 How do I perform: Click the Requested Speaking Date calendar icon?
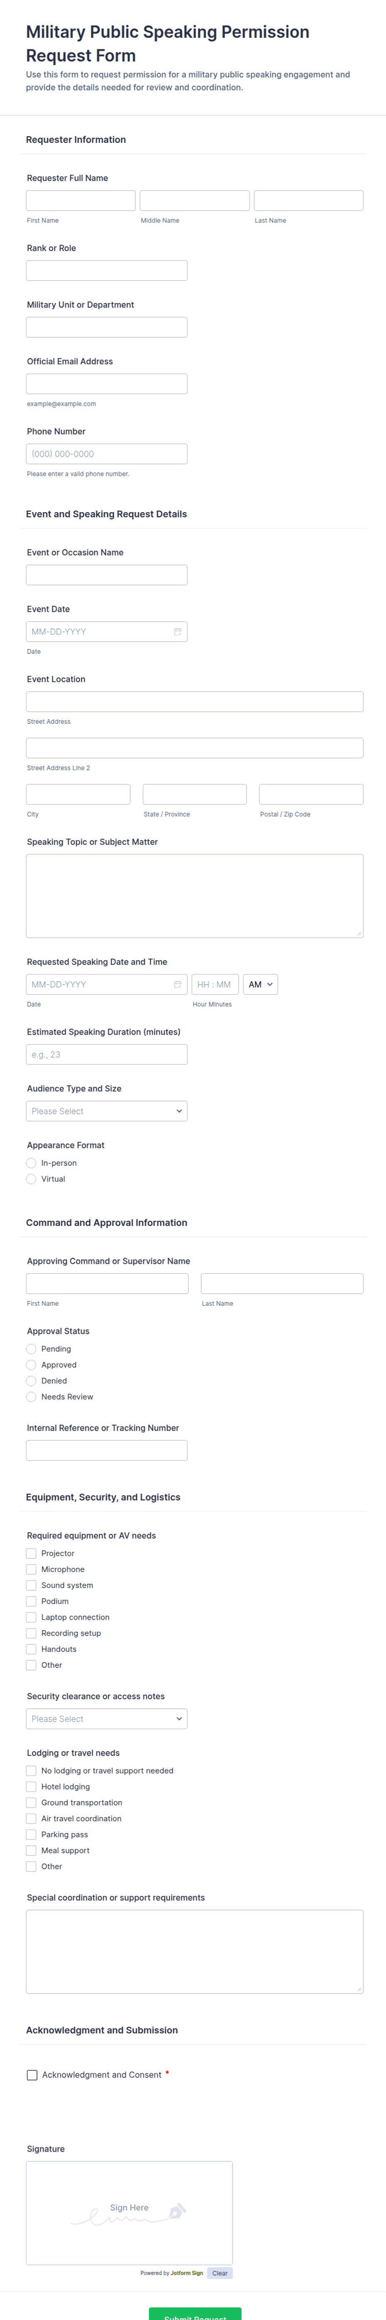[x=177, y=984]
